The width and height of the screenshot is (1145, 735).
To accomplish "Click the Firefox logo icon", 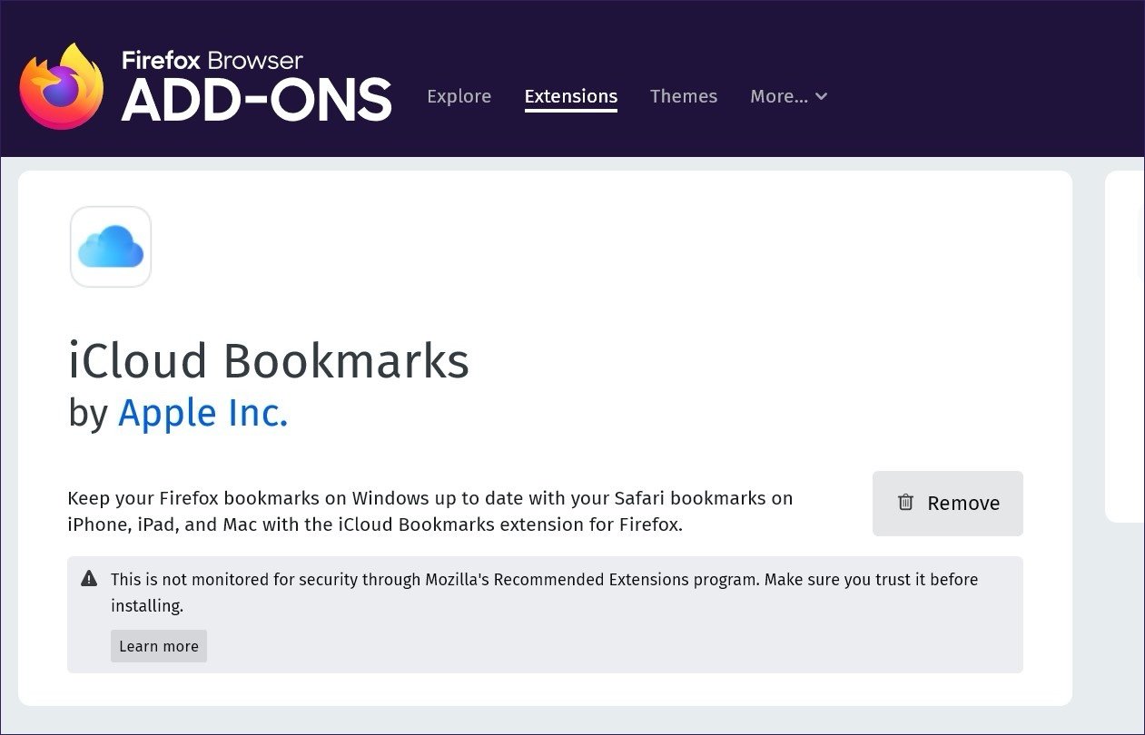I will point(62,87).
